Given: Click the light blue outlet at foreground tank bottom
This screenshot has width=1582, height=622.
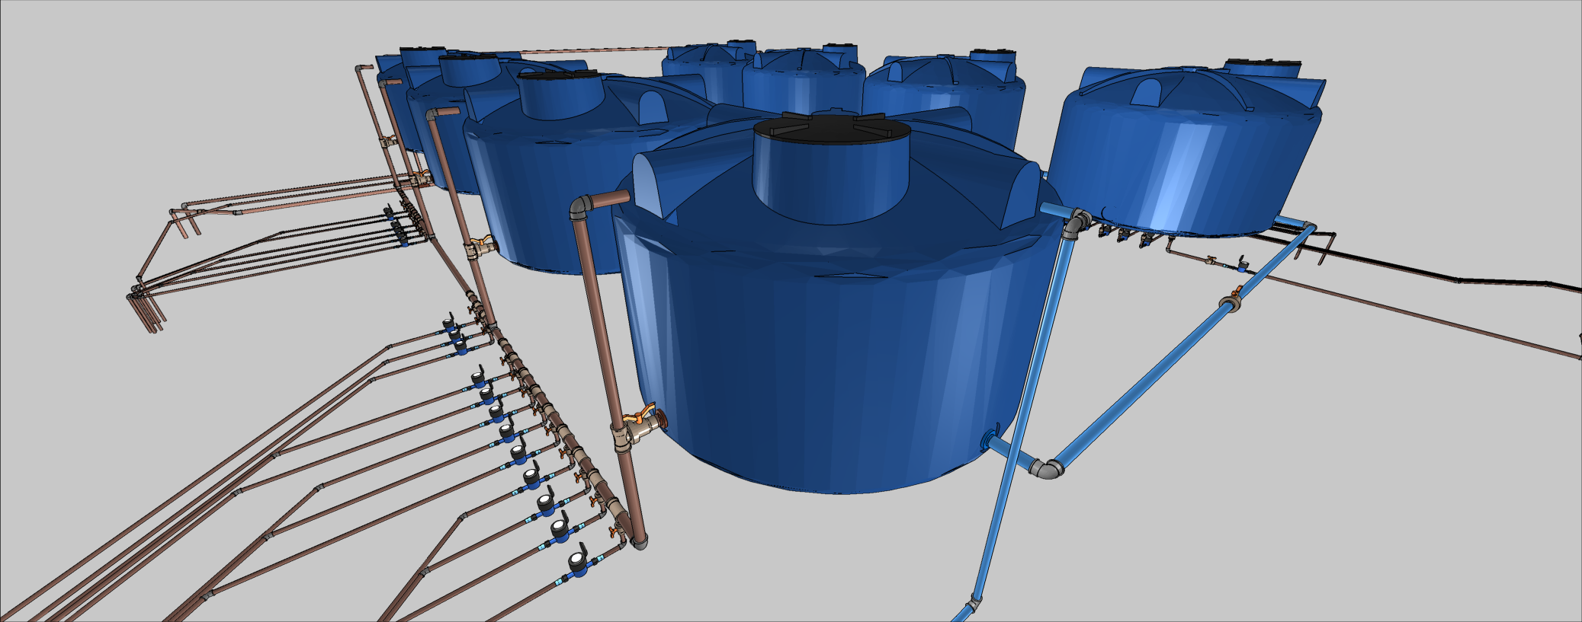Looking at the screenshot, I should (x=991, y=439).
